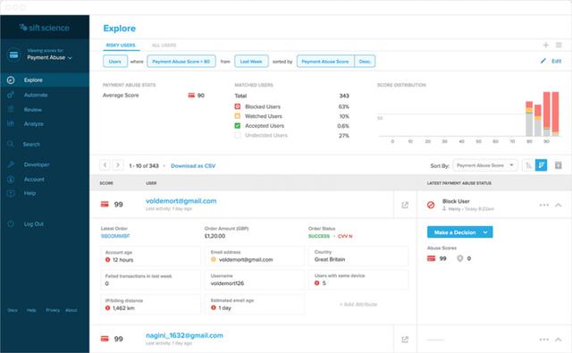Open Review in the sidebar menu

coord(33,109)
